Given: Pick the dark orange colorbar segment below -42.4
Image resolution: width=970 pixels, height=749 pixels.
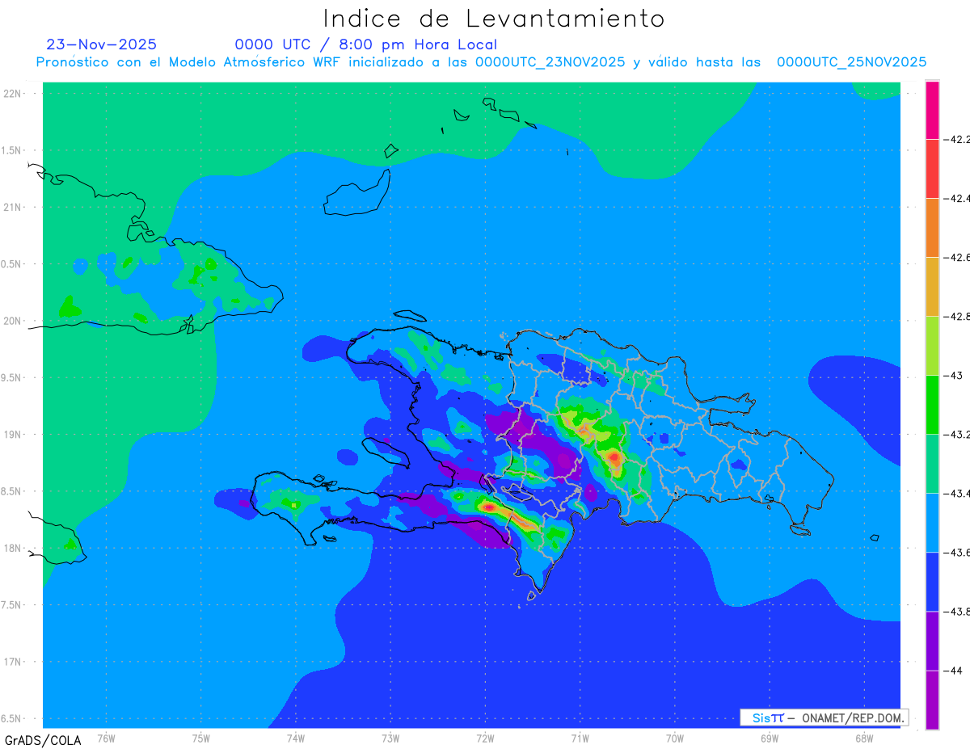Looking at the screenshot, I should pyautogui.click(x=932, y=227).
